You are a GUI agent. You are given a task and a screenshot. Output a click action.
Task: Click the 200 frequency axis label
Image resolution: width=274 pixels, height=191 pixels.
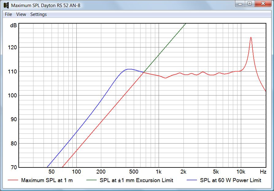(x=101, y=172)
